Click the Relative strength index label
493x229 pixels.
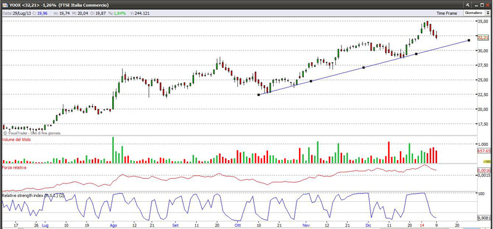[33, 195]
